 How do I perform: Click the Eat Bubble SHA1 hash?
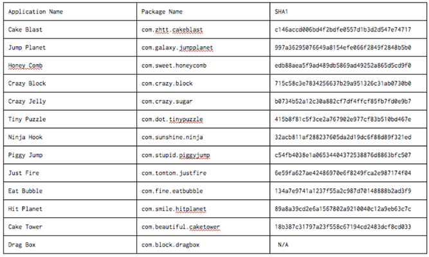(343, 191)
